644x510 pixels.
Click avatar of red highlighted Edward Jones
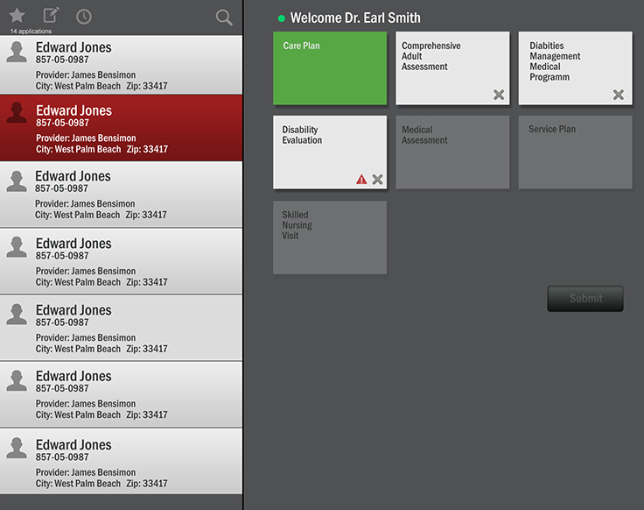pos(17,113)
